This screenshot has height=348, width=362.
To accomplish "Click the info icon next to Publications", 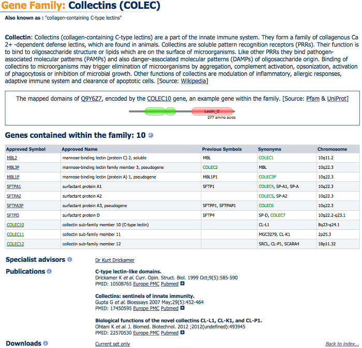I will tap(50, 272).
